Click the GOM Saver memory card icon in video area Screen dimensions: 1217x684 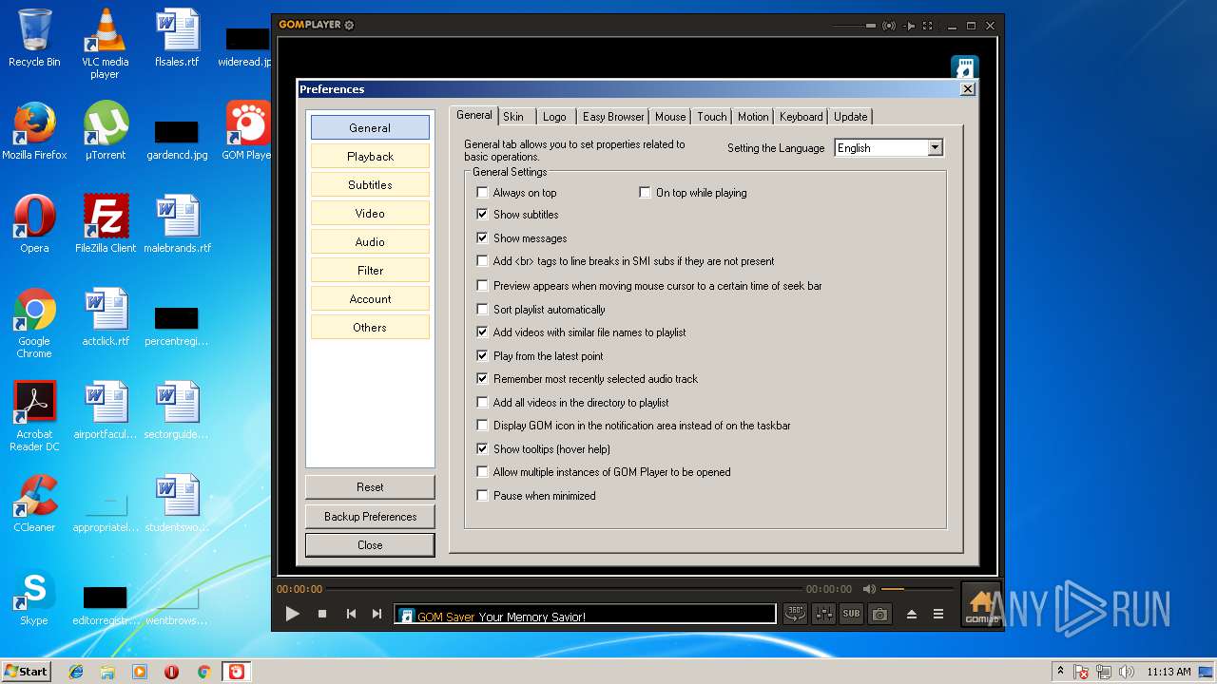965,67
